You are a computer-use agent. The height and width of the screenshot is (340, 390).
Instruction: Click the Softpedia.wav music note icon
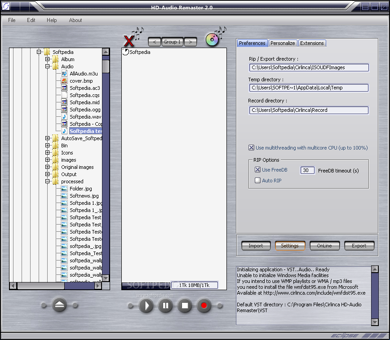tap(64, 117)
